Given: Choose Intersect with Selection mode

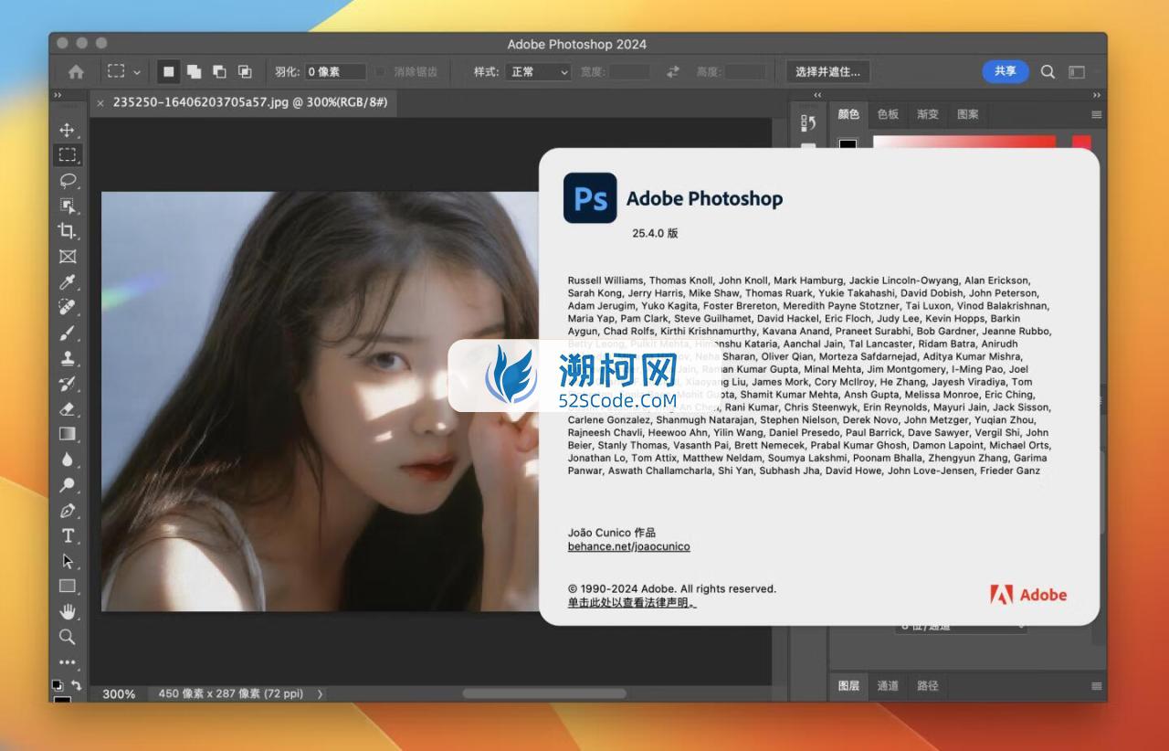Looking at the screenshot, I should pos(245,71).
